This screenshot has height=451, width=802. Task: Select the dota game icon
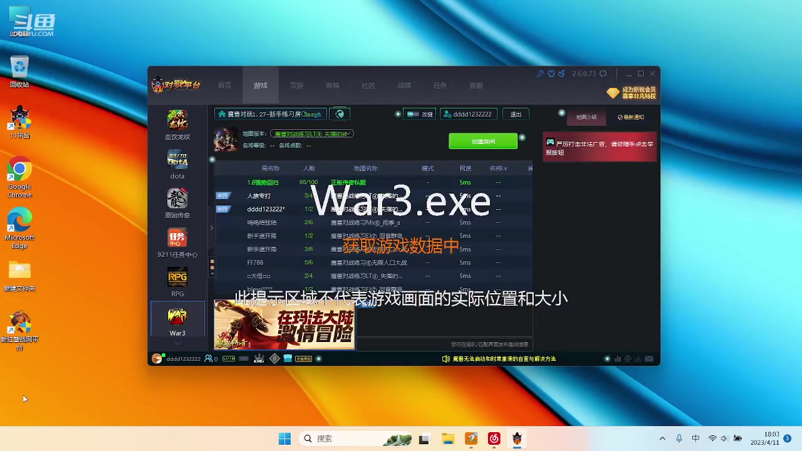pos(177,165)
